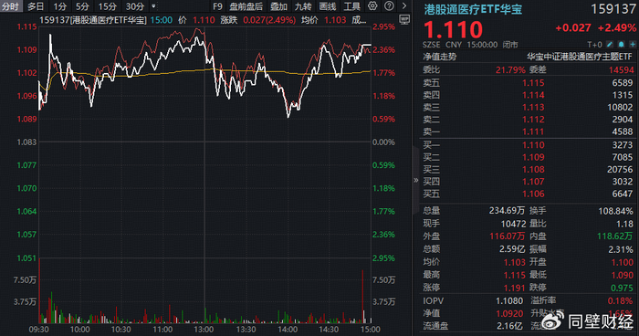Click the 量比 value 1.18
This screenshot has width=639, height=336.
coord(625,224)
